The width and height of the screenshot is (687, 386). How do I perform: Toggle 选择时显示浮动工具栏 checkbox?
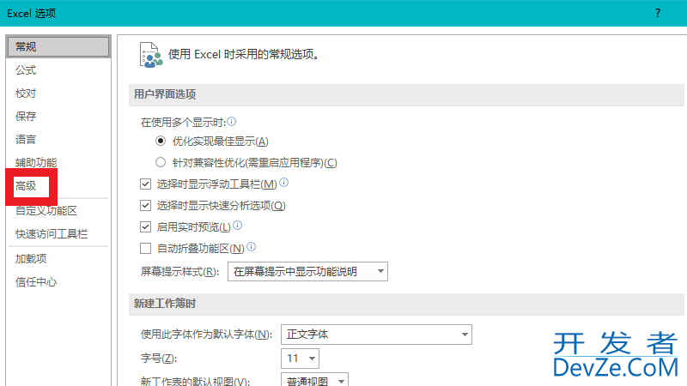click(145, 184)
